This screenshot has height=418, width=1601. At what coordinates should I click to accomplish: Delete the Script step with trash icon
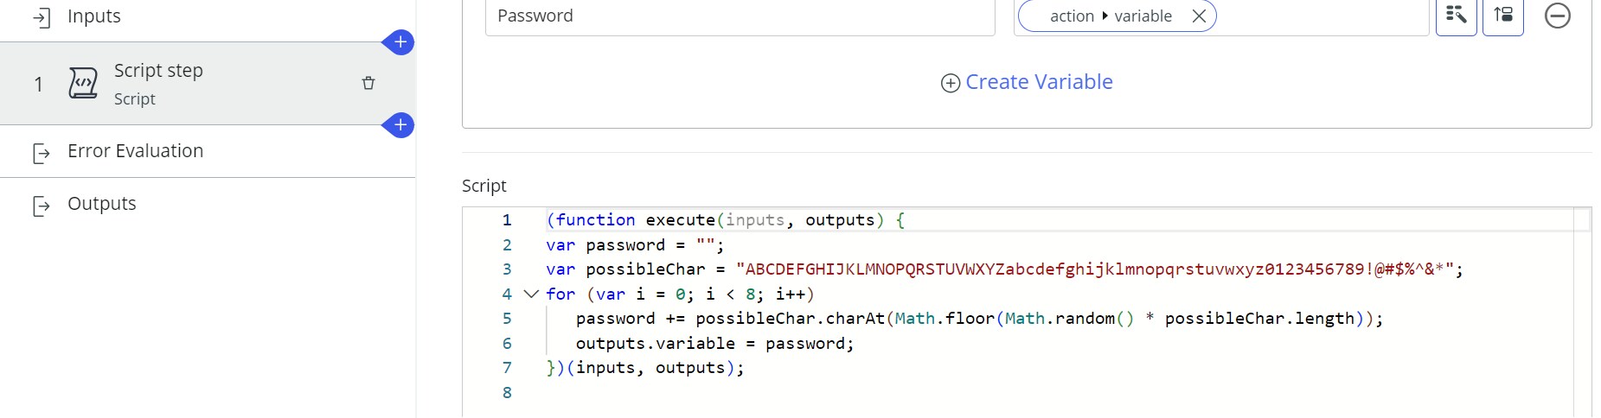coord(368,83)
